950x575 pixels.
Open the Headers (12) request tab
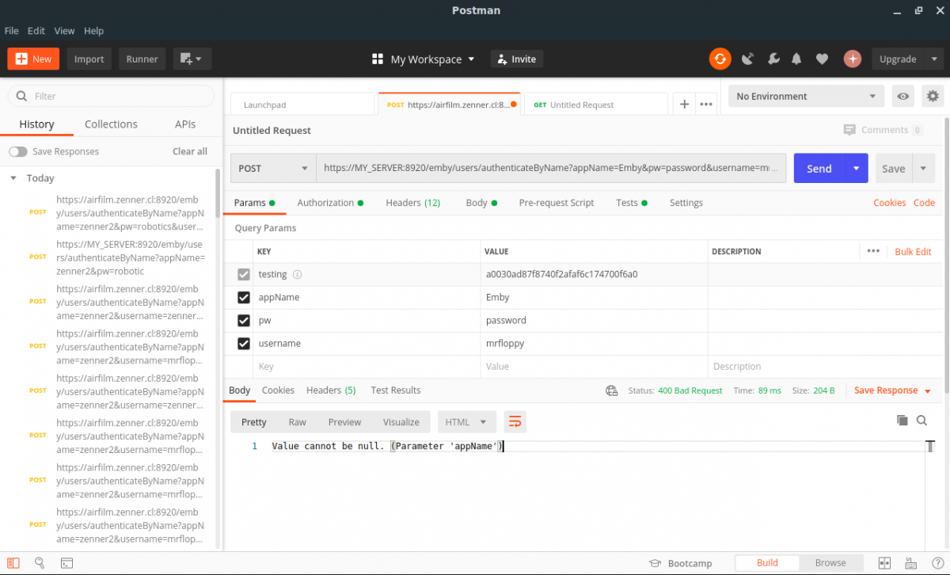(x=412, y=203)
